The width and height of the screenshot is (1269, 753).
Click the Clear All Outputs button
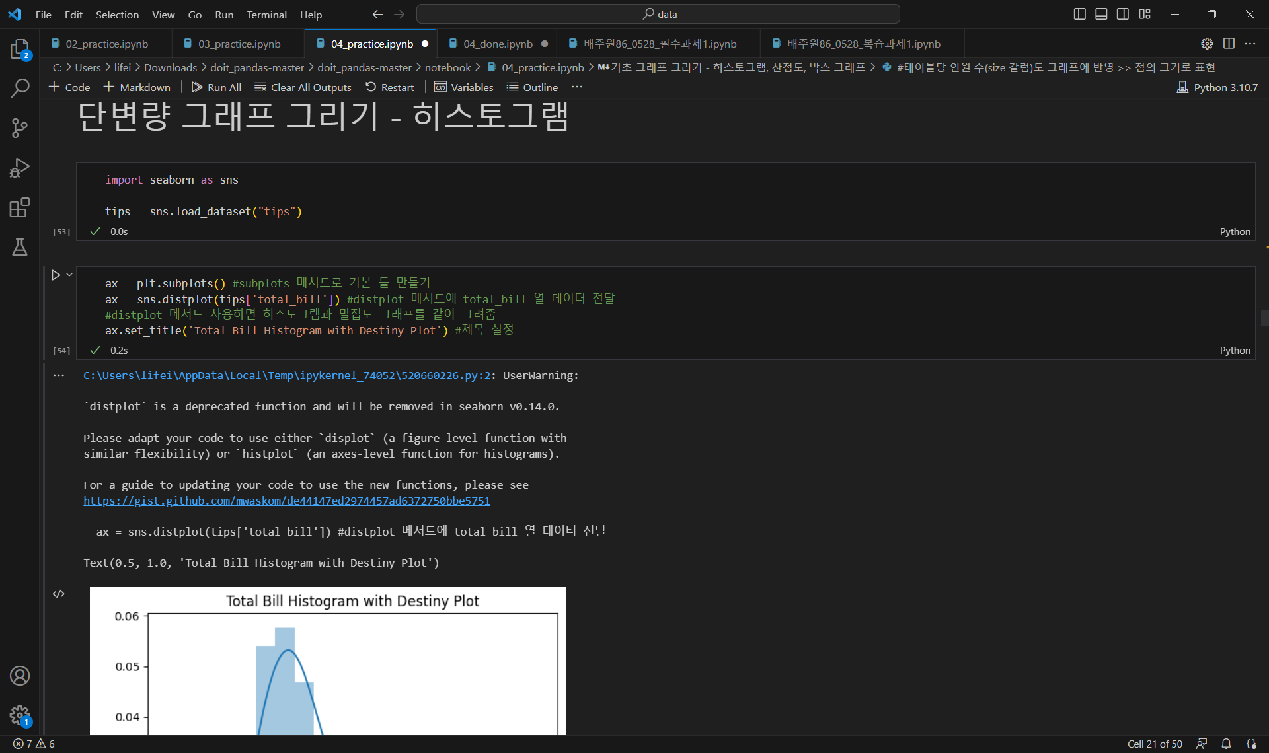click(x=303, y=87)
